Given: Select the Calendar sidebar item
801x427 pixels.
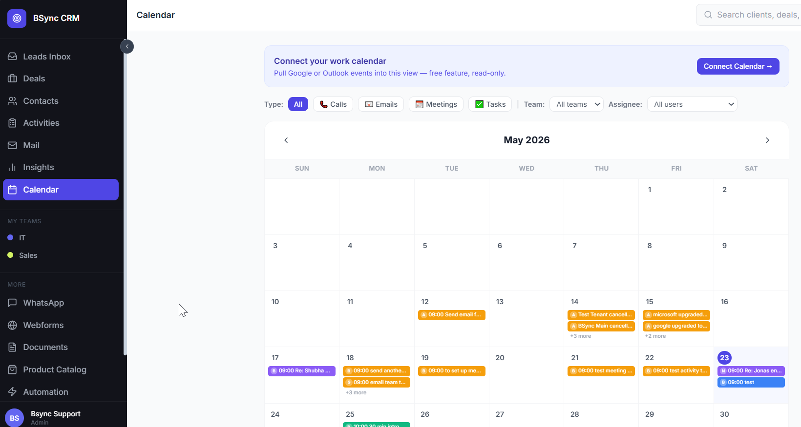Looking at the screenshot, I should click(x=61, y=190).
